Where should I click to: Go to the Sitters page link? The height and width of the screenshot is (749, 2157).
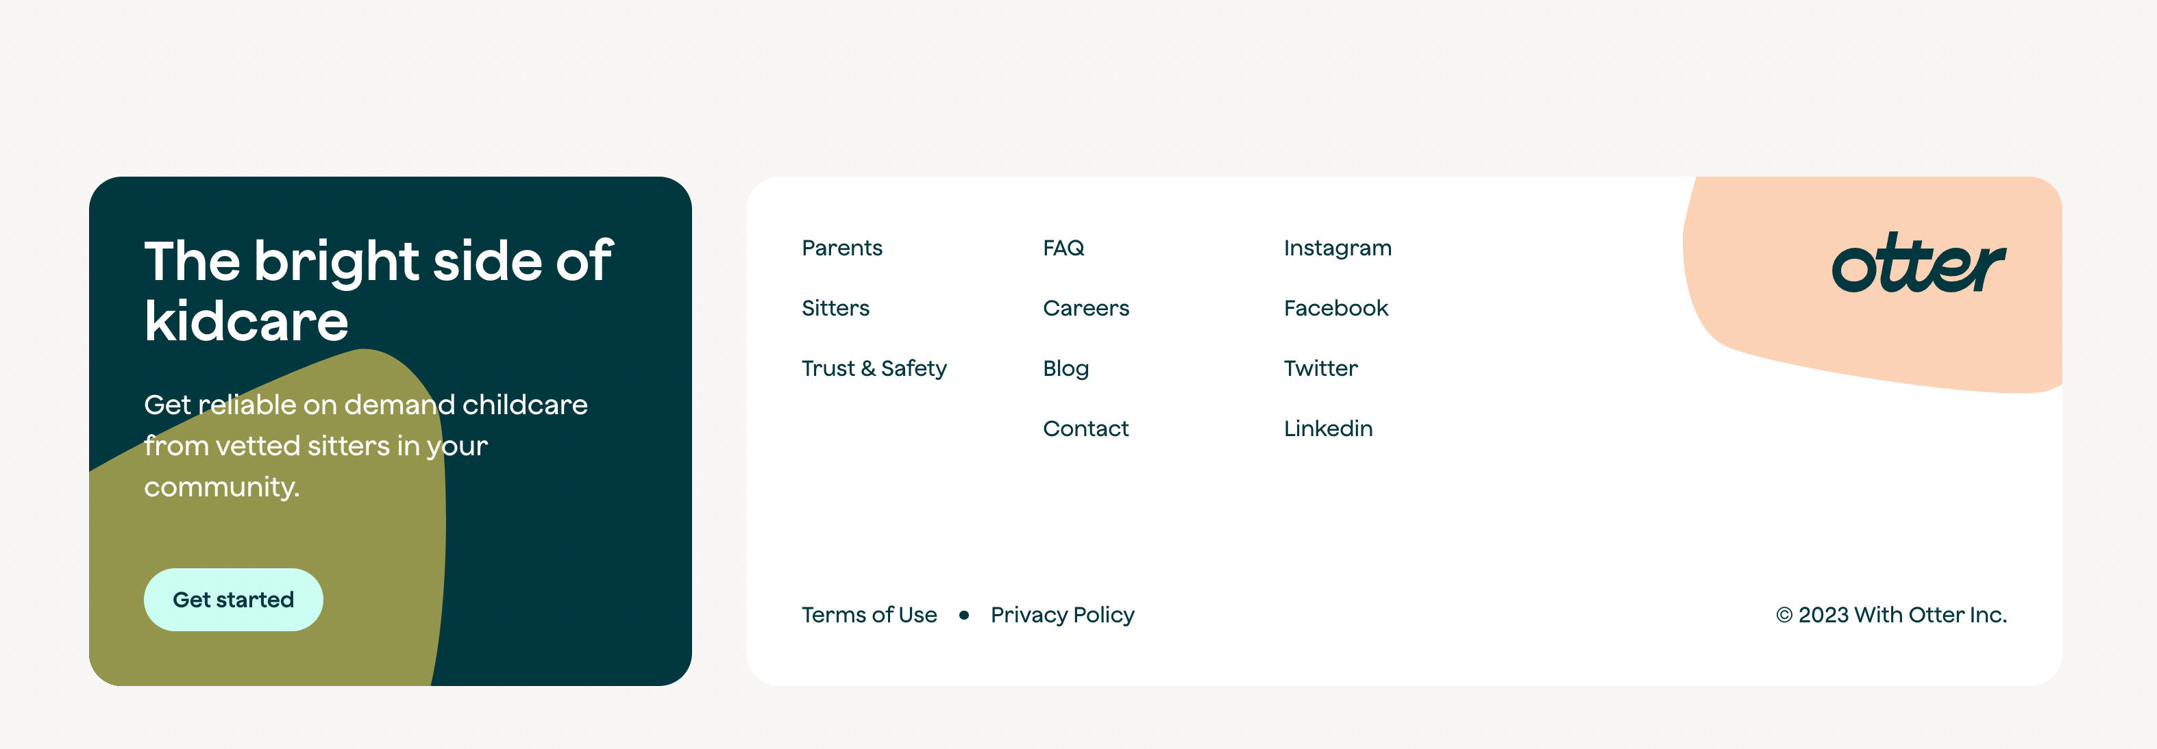835,308
